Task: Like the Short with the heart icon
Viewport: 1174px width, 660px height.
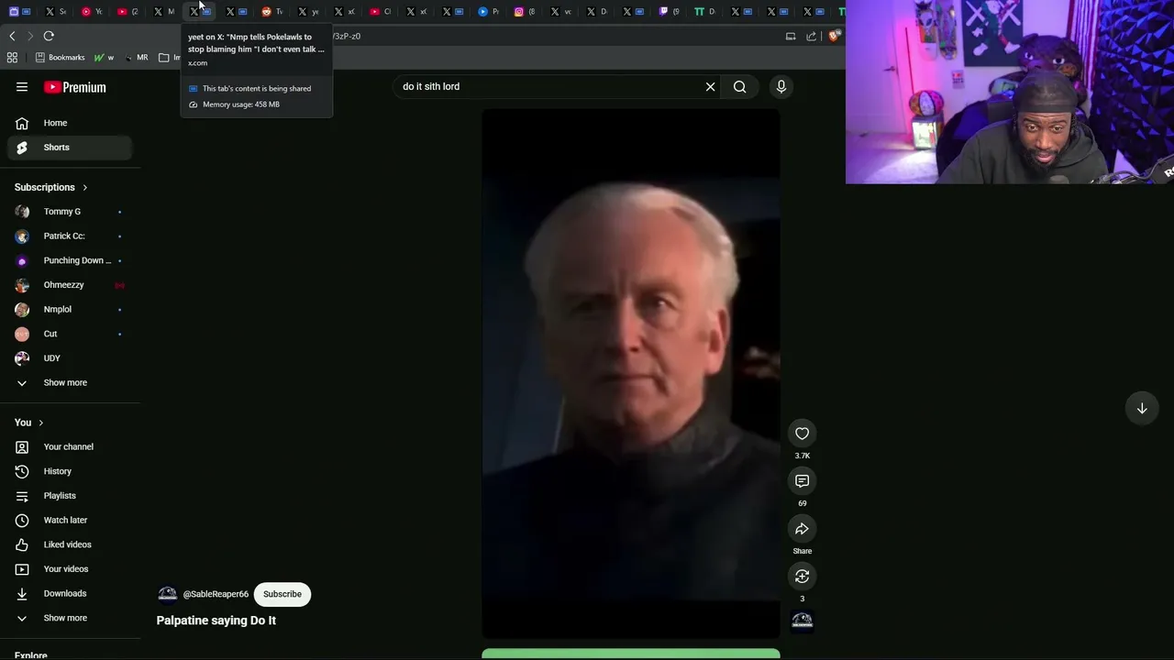Action: (x=803, y=434)
